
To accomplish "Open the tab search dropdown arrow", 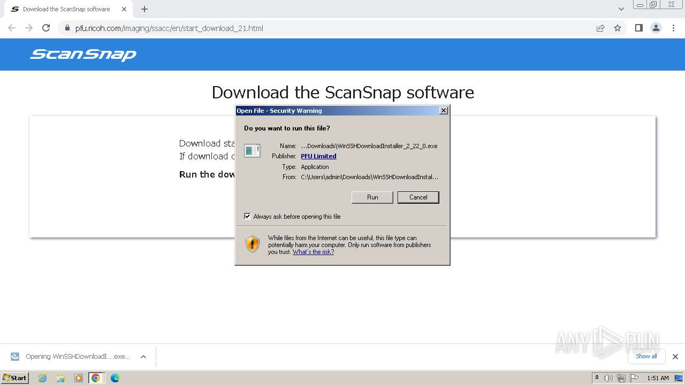I will [621, 9].
